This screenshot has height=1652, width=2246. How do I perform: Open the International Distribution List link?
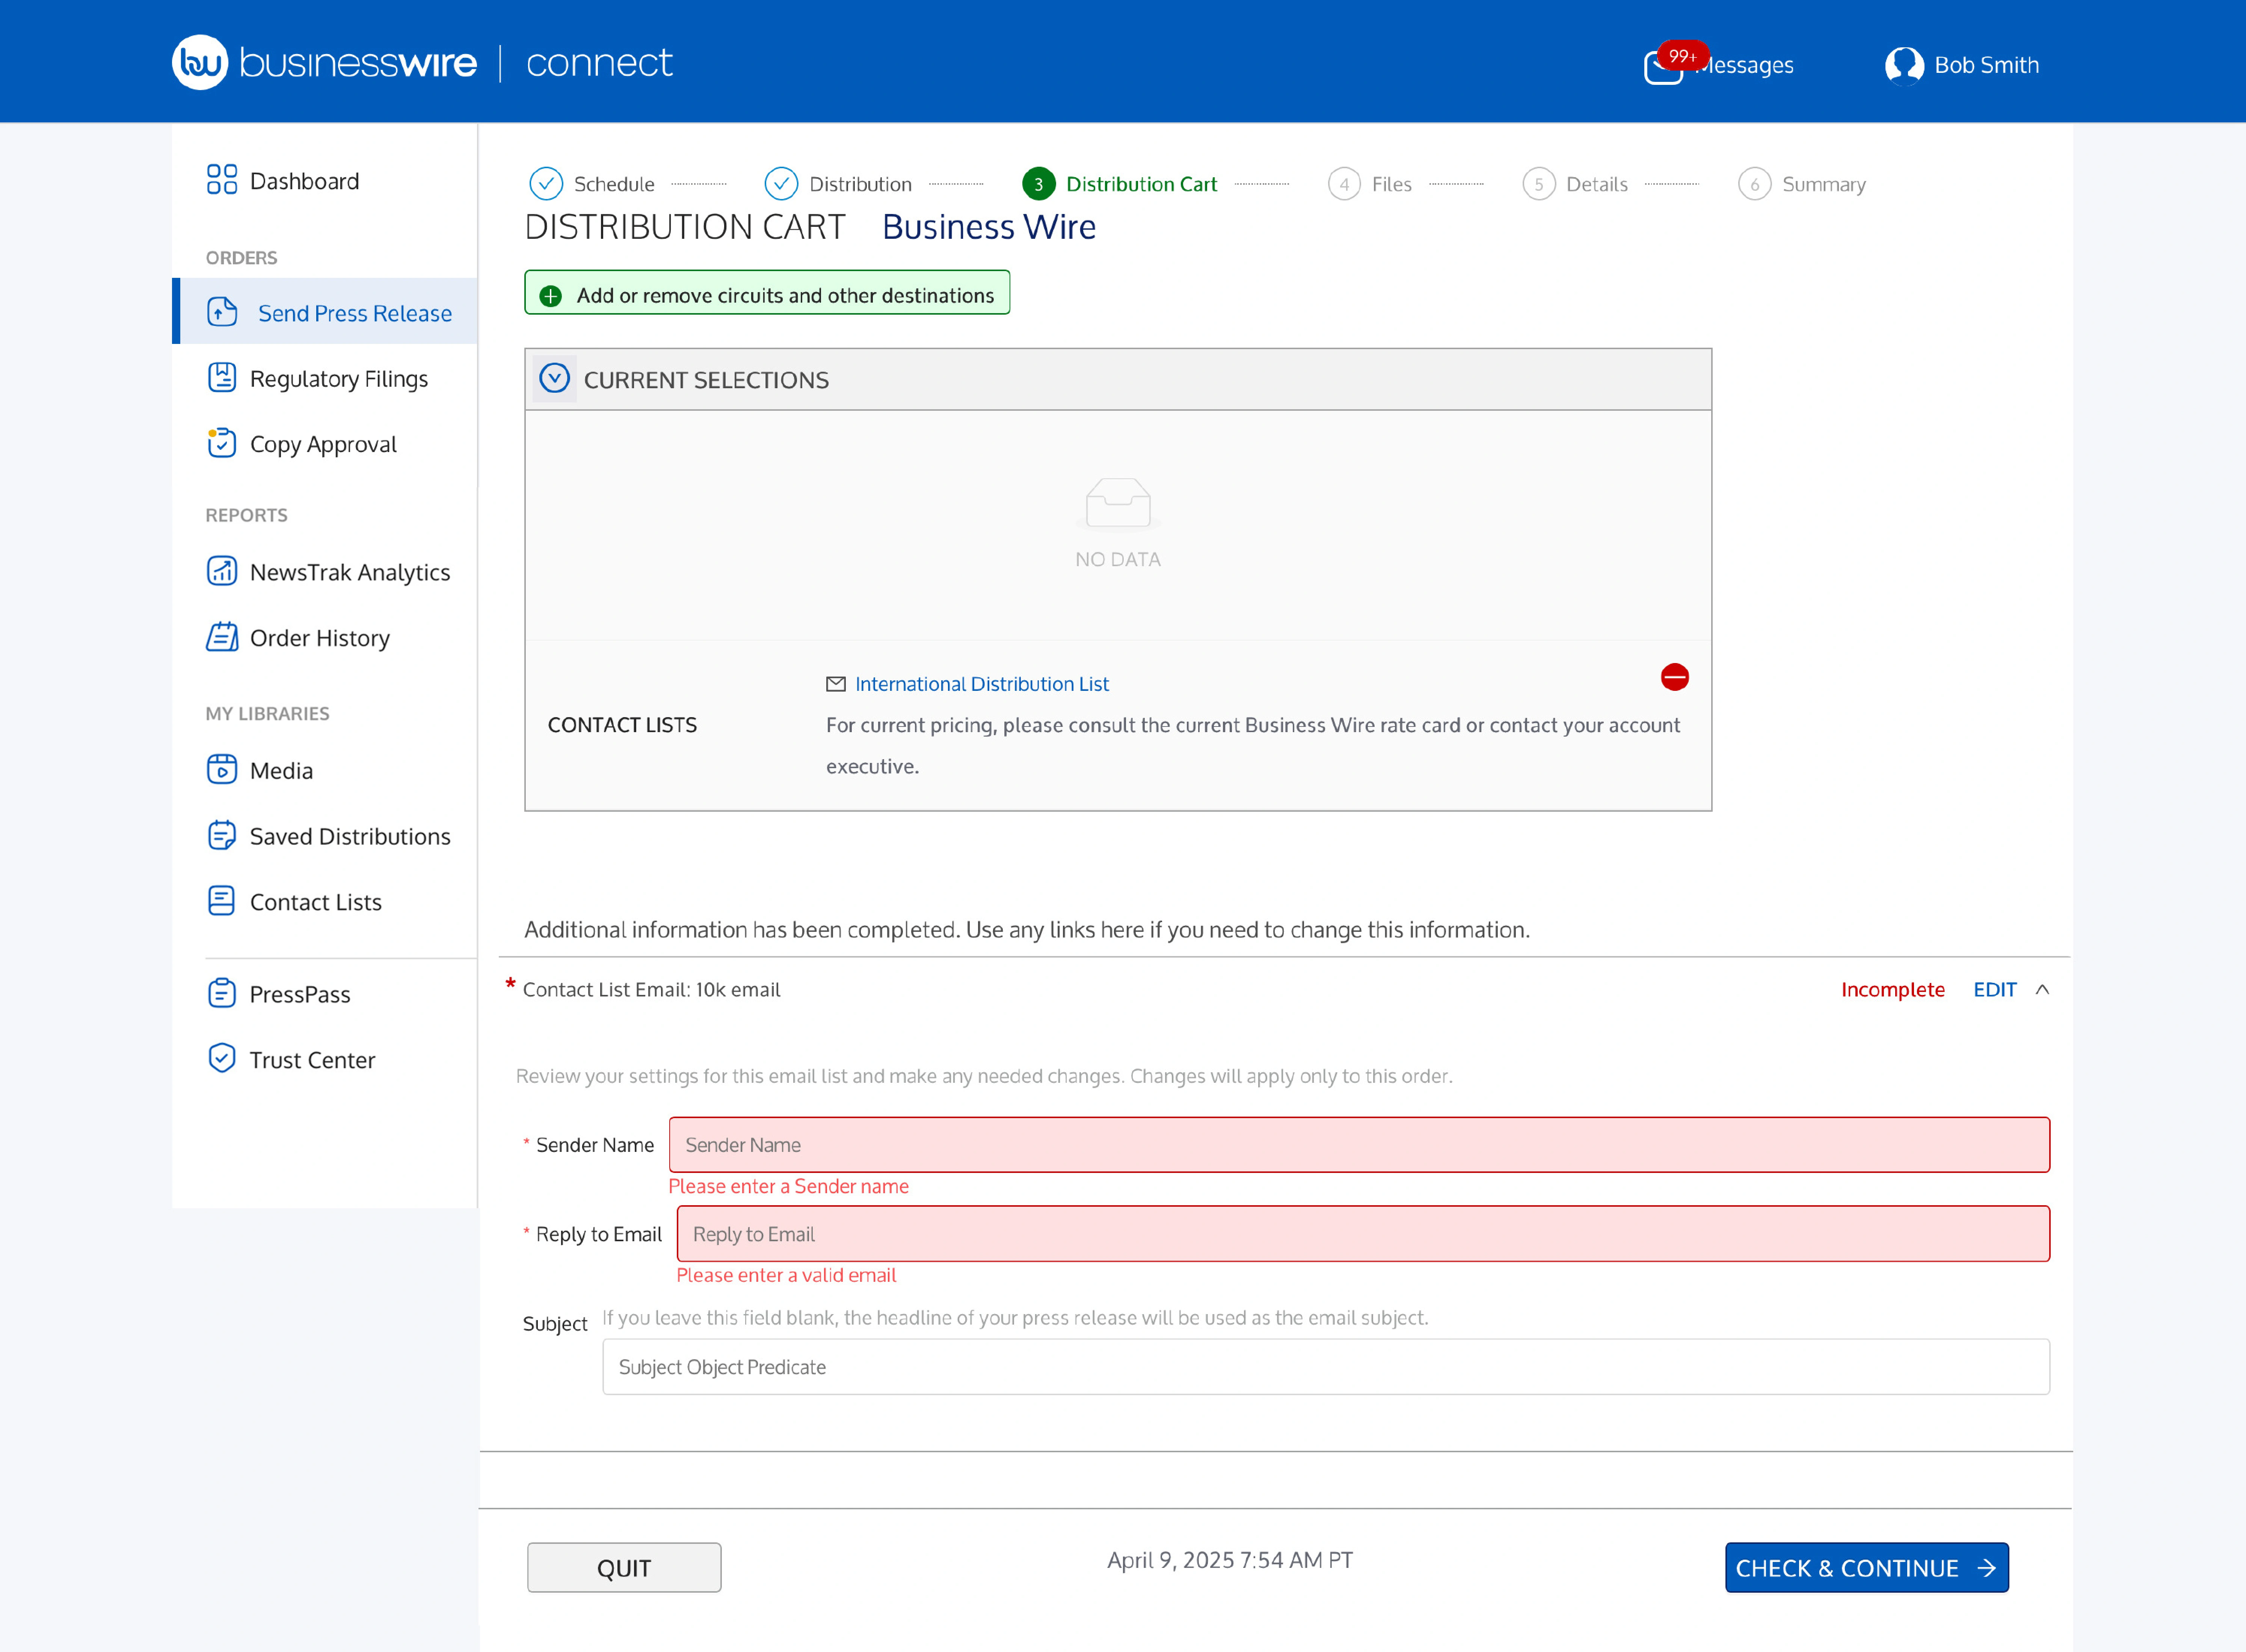981,684
